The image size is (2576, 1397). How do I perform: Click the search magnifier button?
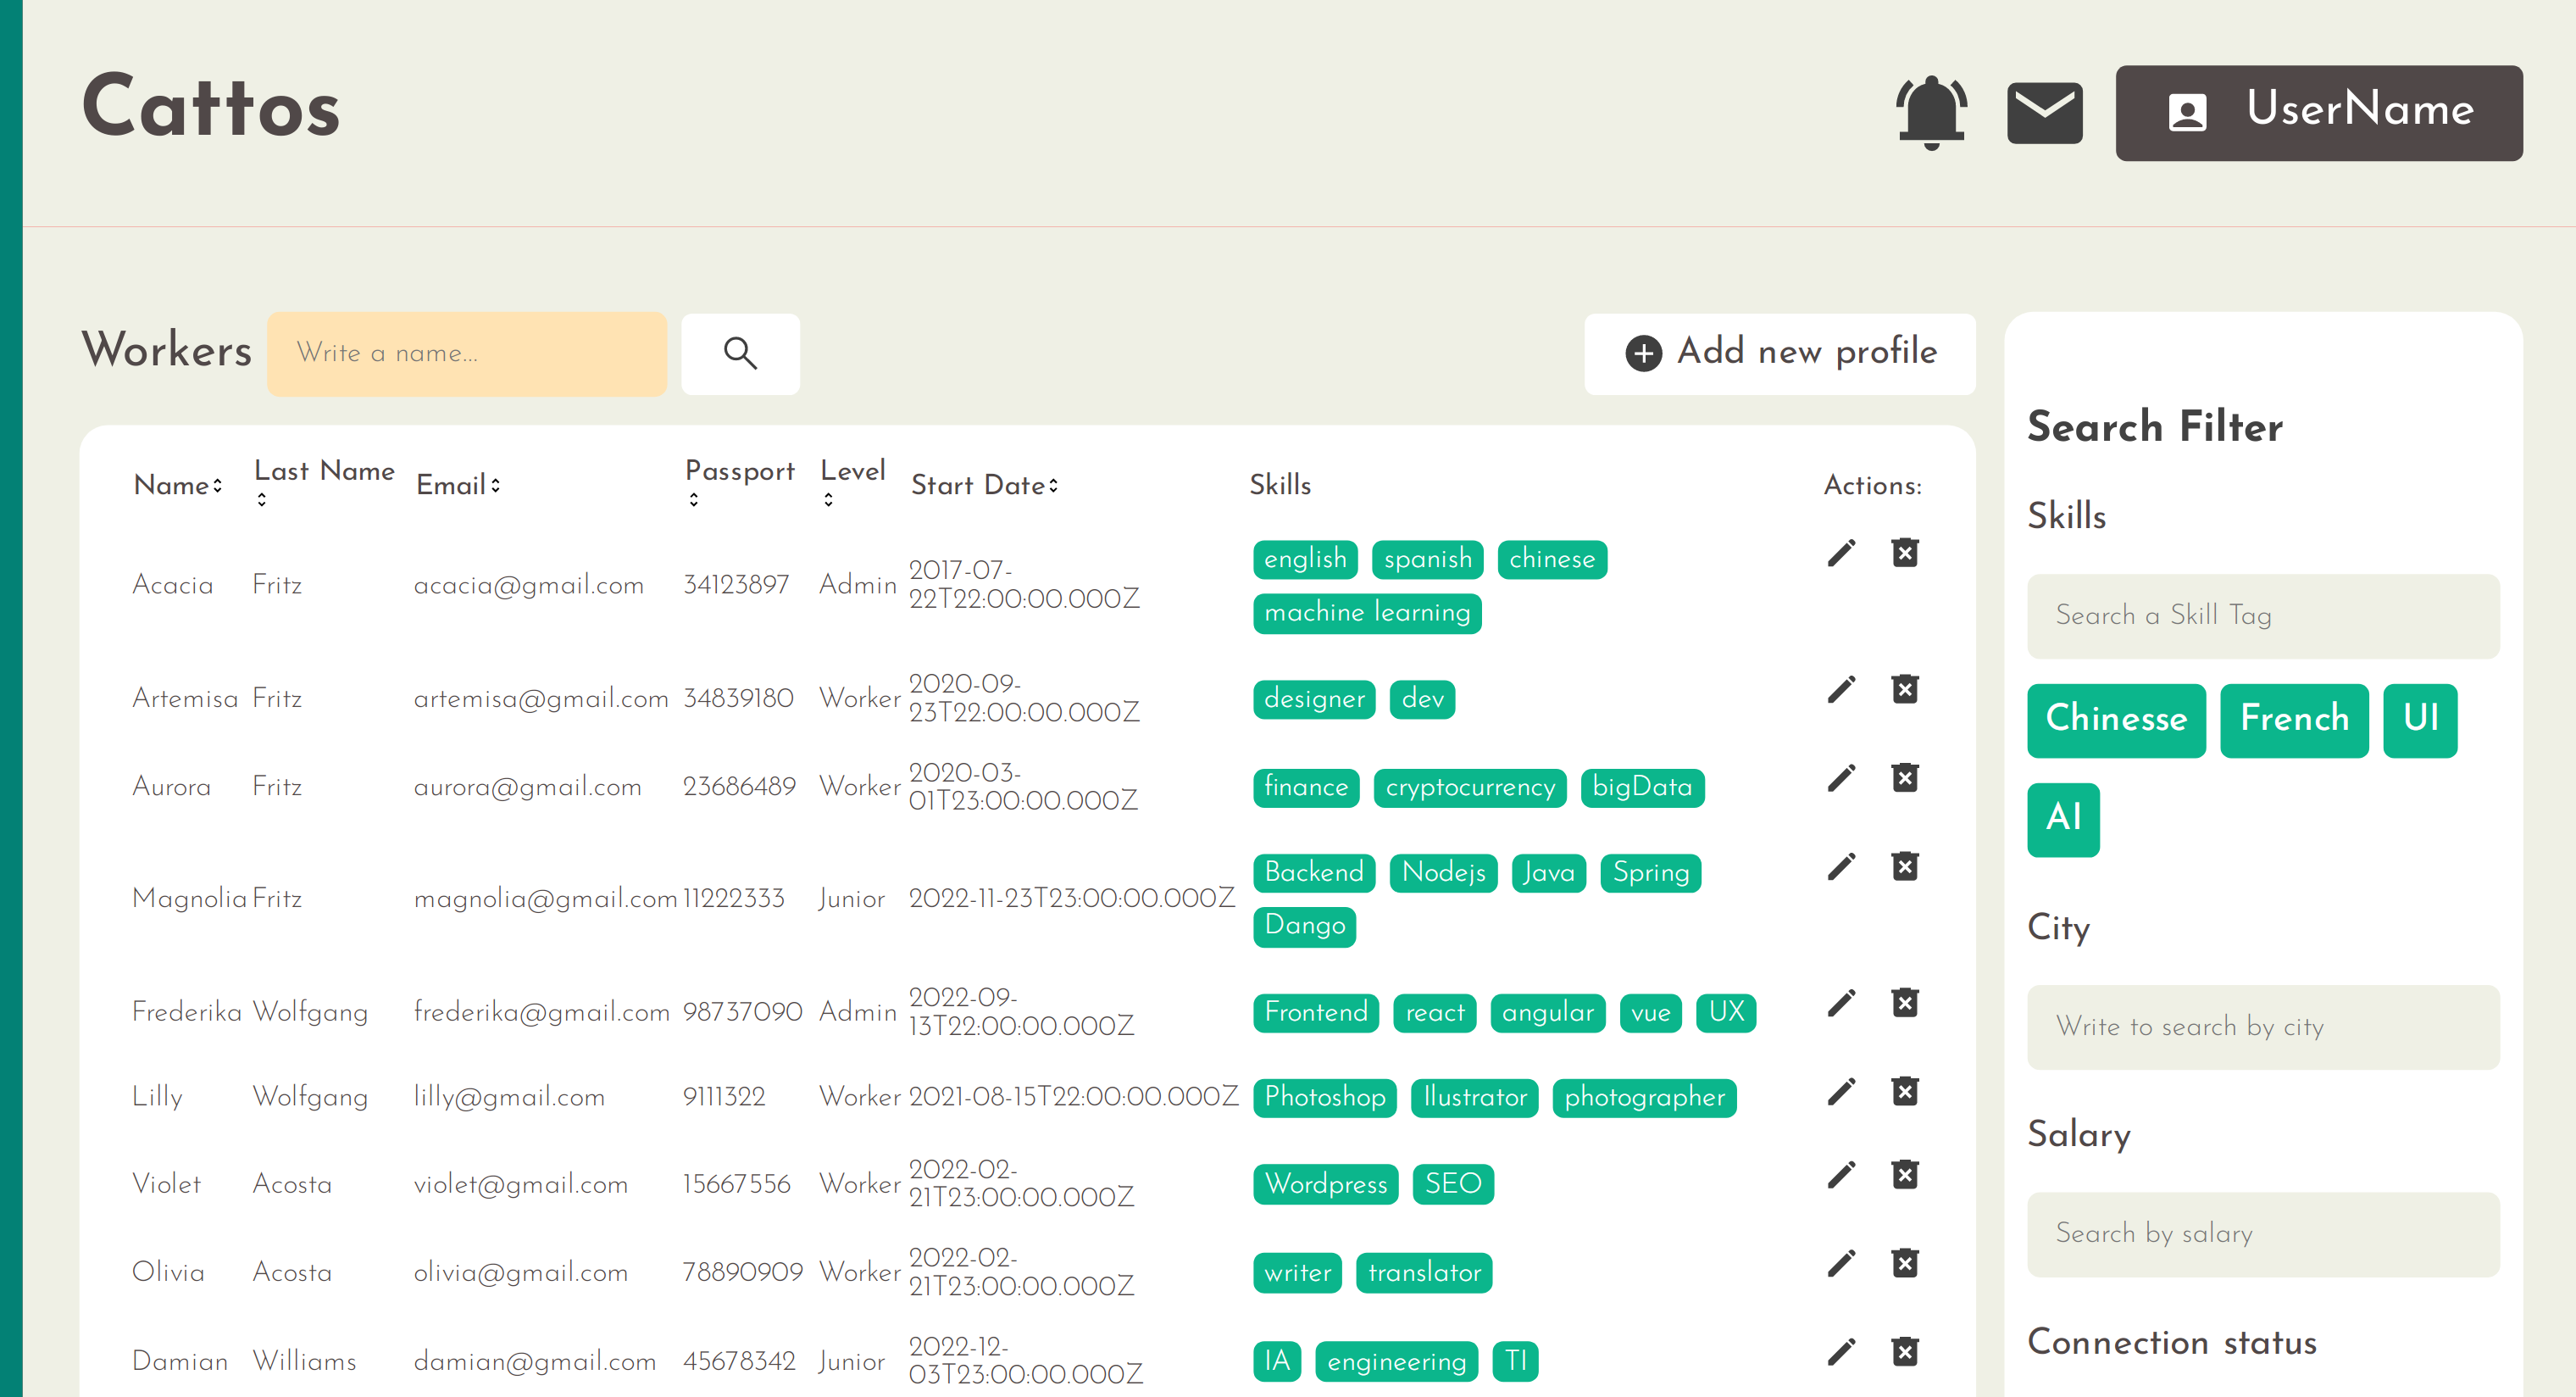[740, 353]
